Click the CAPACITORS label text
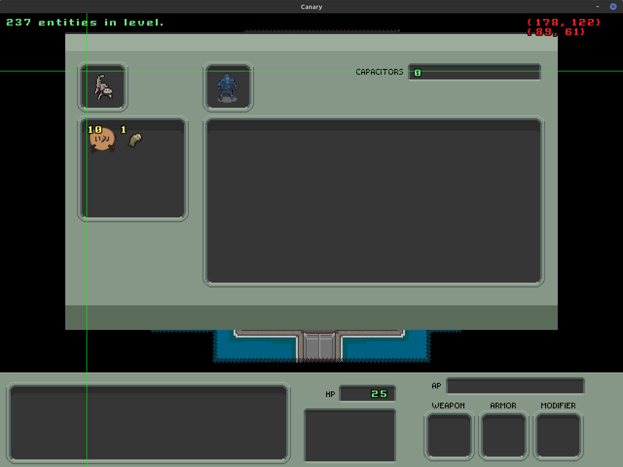 tap(379, 72)
